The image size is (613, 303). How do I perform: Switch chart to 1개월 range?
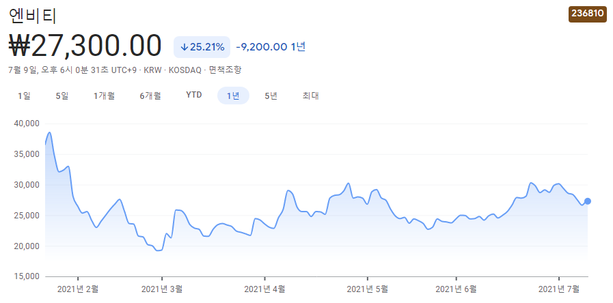tap(104, 96)
